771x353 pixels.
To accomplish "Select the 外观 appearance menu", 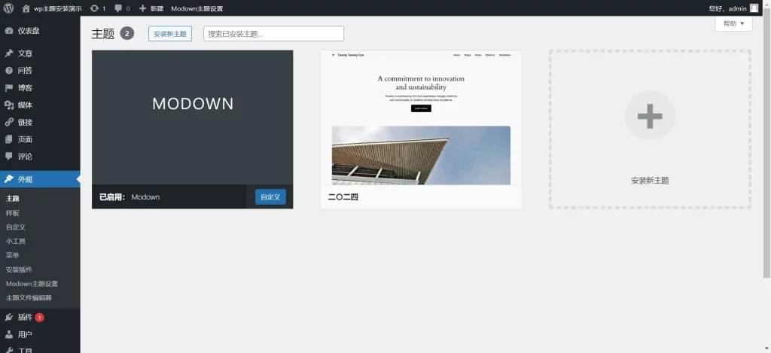I will click(x=40, y=179).
